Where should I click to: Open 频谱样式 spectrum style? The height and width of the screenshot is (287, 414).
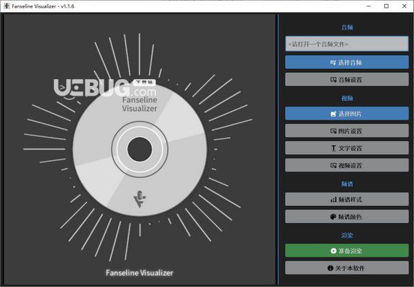tap(346, 200)
